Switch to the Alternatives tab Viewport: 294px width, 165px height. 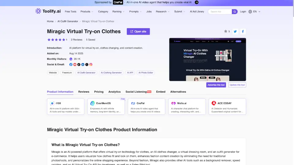(x=178, y=92)
